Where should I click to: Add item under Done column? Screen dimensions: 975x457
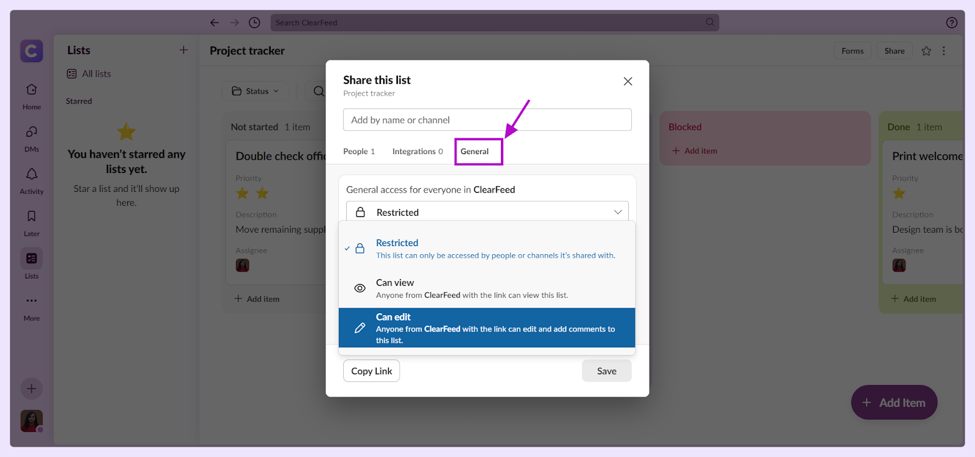[913, 299]
